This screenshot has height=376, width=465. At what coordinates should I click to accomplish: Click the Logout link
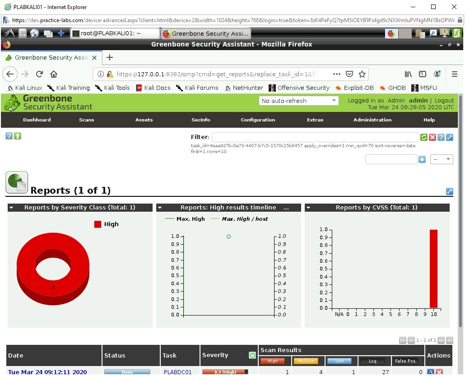pyautogui.click(x=444, y=100)
